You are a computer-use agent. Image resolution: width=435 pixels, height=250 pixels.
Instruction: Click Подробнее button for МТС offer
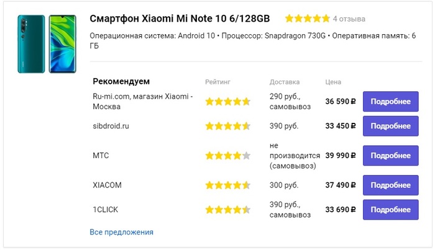click(x=390, y=156)
